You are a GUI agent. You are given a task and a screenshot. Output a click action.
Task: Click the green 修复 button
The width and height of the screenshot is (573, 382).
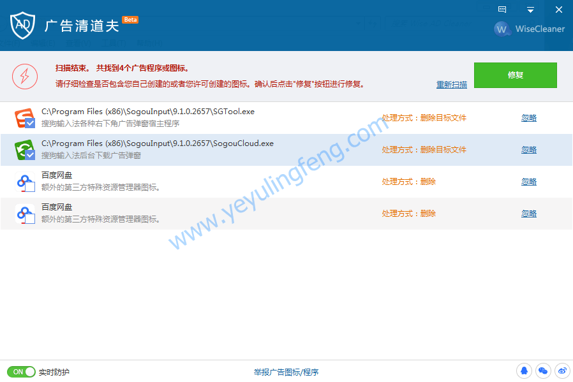coord(515,75)
